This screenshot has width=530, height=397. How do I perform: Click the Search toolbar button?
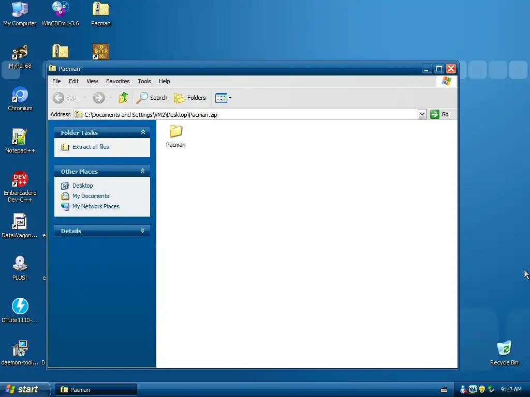152,98
